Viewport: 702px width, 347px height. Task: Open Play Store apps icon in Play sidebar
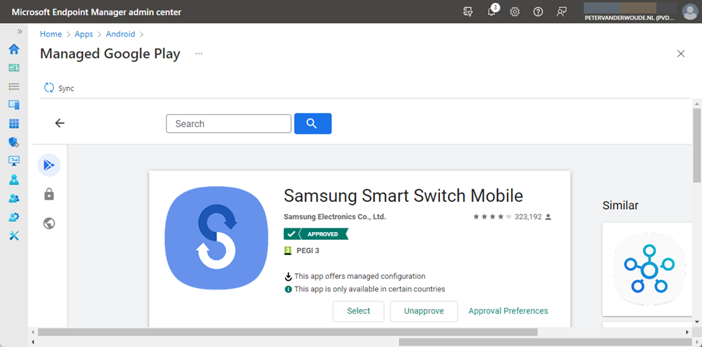point(49,165)
